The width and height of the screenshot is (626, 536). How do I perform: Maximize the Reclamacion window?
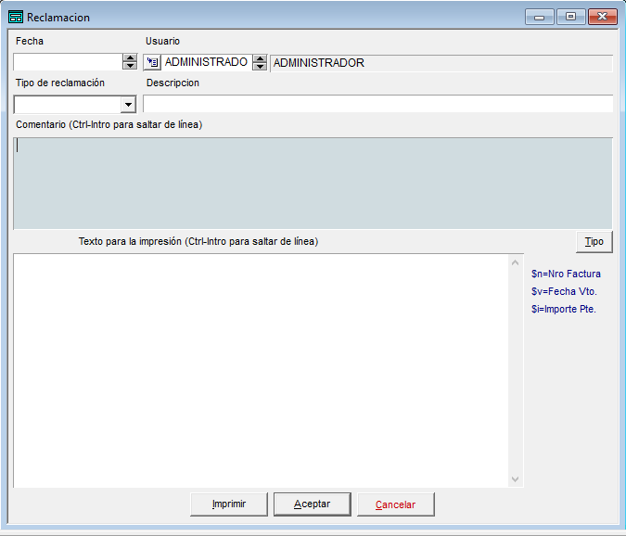571,17
